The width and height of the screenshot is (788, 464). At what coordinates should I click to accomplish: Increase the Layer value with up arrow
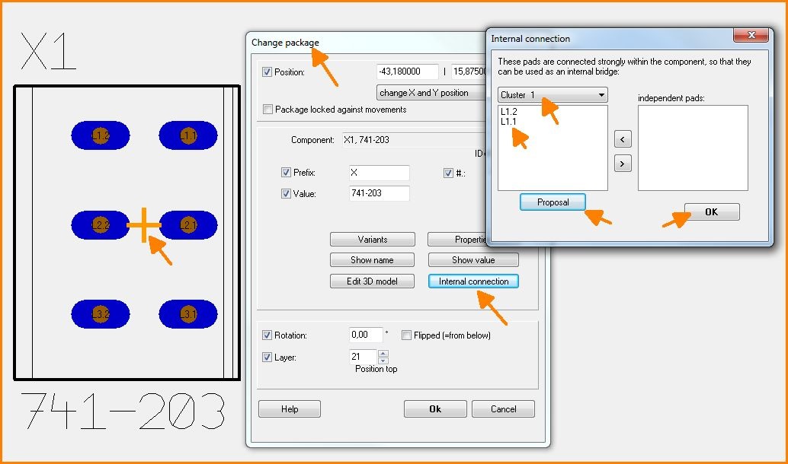(x=383, y=353)
